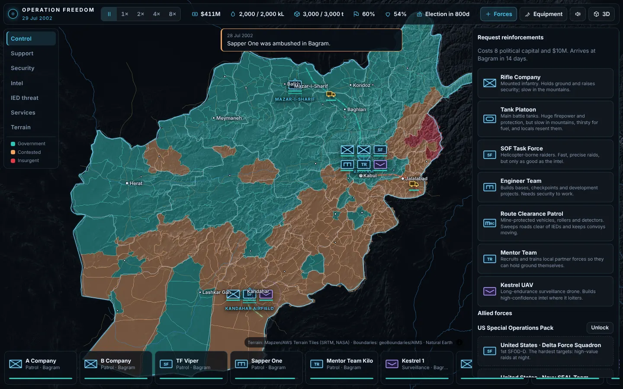Click the Election in 800d indicator
This screenshot has height=389, width=623.
point(443,14)
